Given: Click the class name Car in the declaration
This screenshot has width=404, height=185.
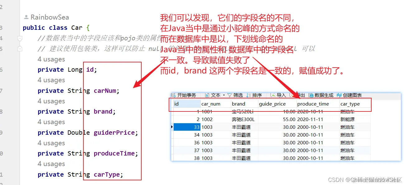Looking at the screenshot, I should coord(77,28).
